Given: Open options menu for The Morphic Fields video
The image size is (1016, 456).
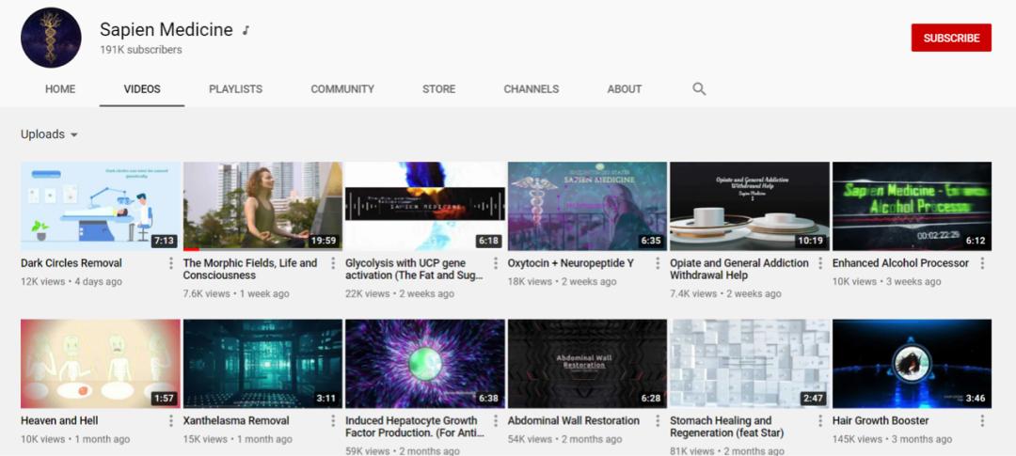Looking at the screenshot, I should (x=333, y=263).
